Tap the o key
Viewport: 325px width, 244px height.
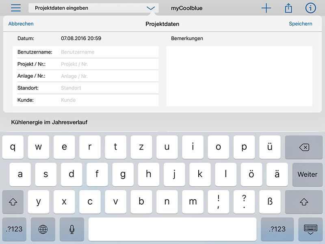tap(219, 147)
